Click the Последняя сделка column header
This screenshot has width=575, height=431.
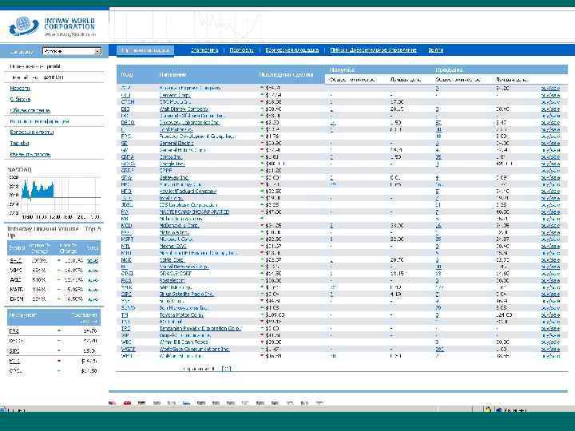286,74
